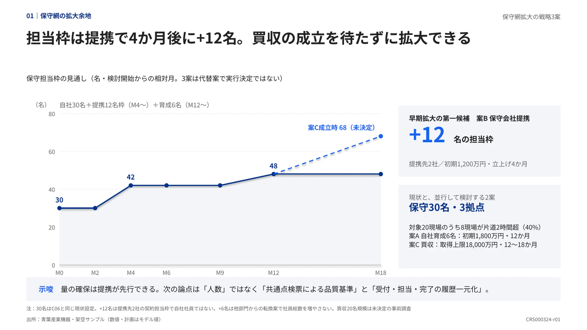Click the y-axis label 「20」

[x=52, y=227]
